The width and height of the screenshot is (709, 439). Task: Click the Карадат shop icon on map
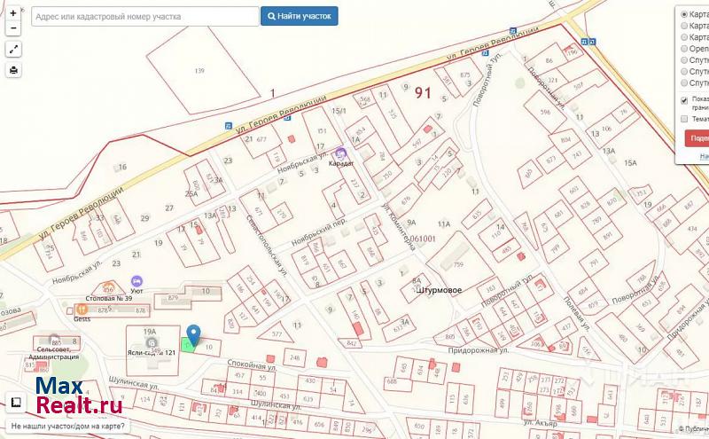342,153
